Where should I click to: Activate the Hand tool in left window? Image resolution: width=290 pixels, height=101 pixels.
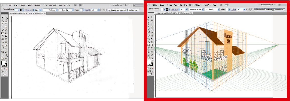click(3, 58)
